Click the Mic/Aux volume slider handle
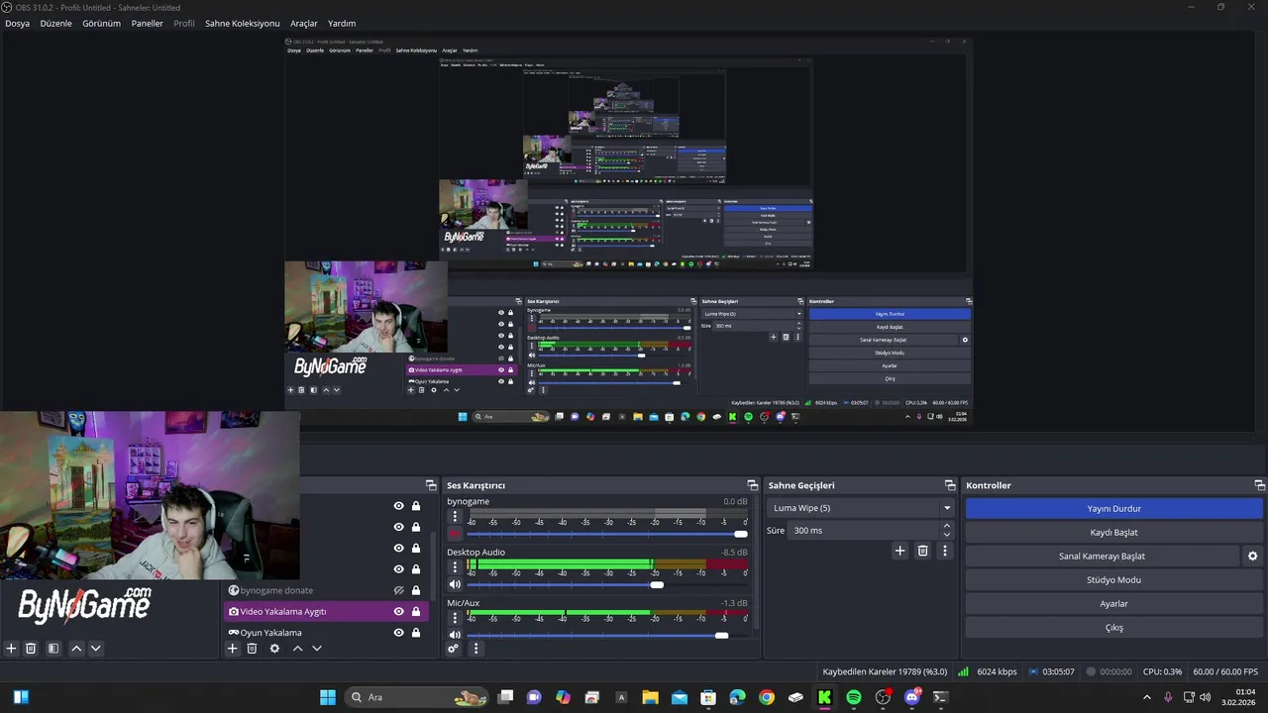The image size is (1268, 713). point(721,635)
